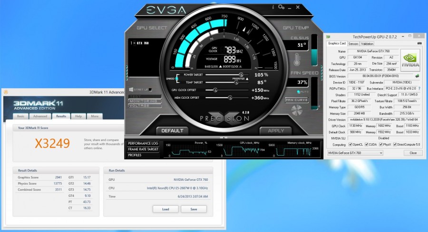
Task: Click the Load button in 3DMark 11
Action: (x=165, y=209)
